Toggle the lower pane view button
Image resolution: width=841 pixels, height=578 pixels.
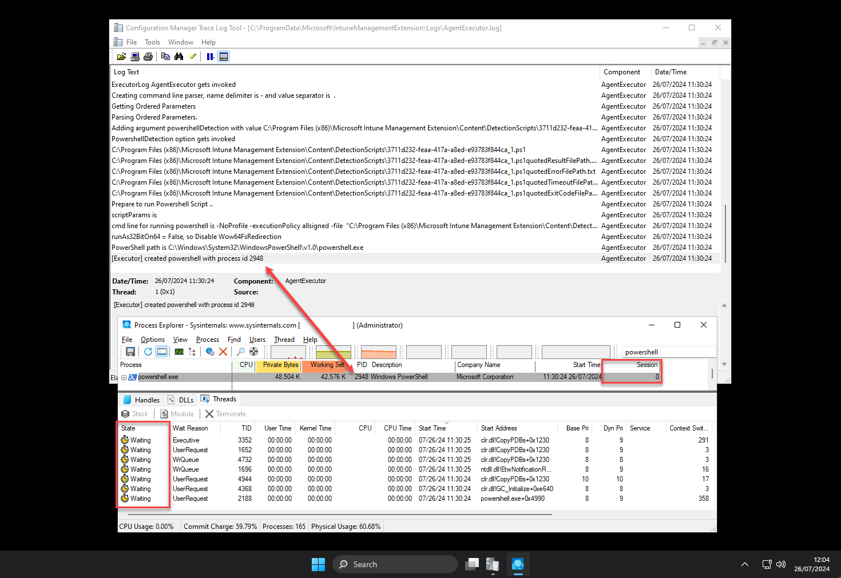click(162, 352)
